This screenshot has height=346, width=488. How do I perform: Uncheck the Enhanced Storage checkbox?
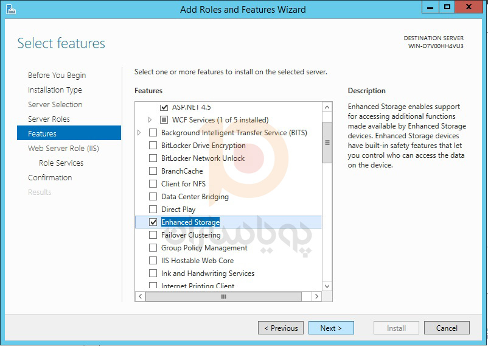pyautogui.click(x=153, y=222)
